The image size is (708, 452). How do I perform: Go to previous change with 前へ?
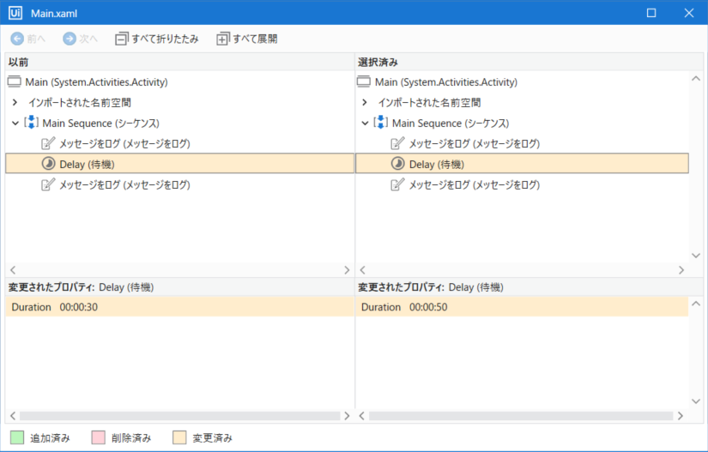click(28, 39)
